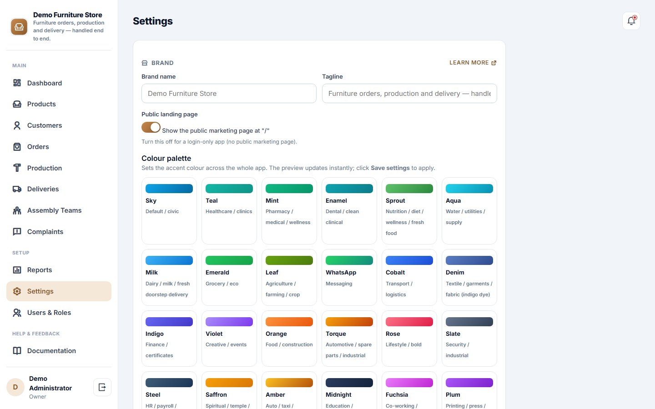
Task: Choose the Teal colour palette
Action: [229, 211]
